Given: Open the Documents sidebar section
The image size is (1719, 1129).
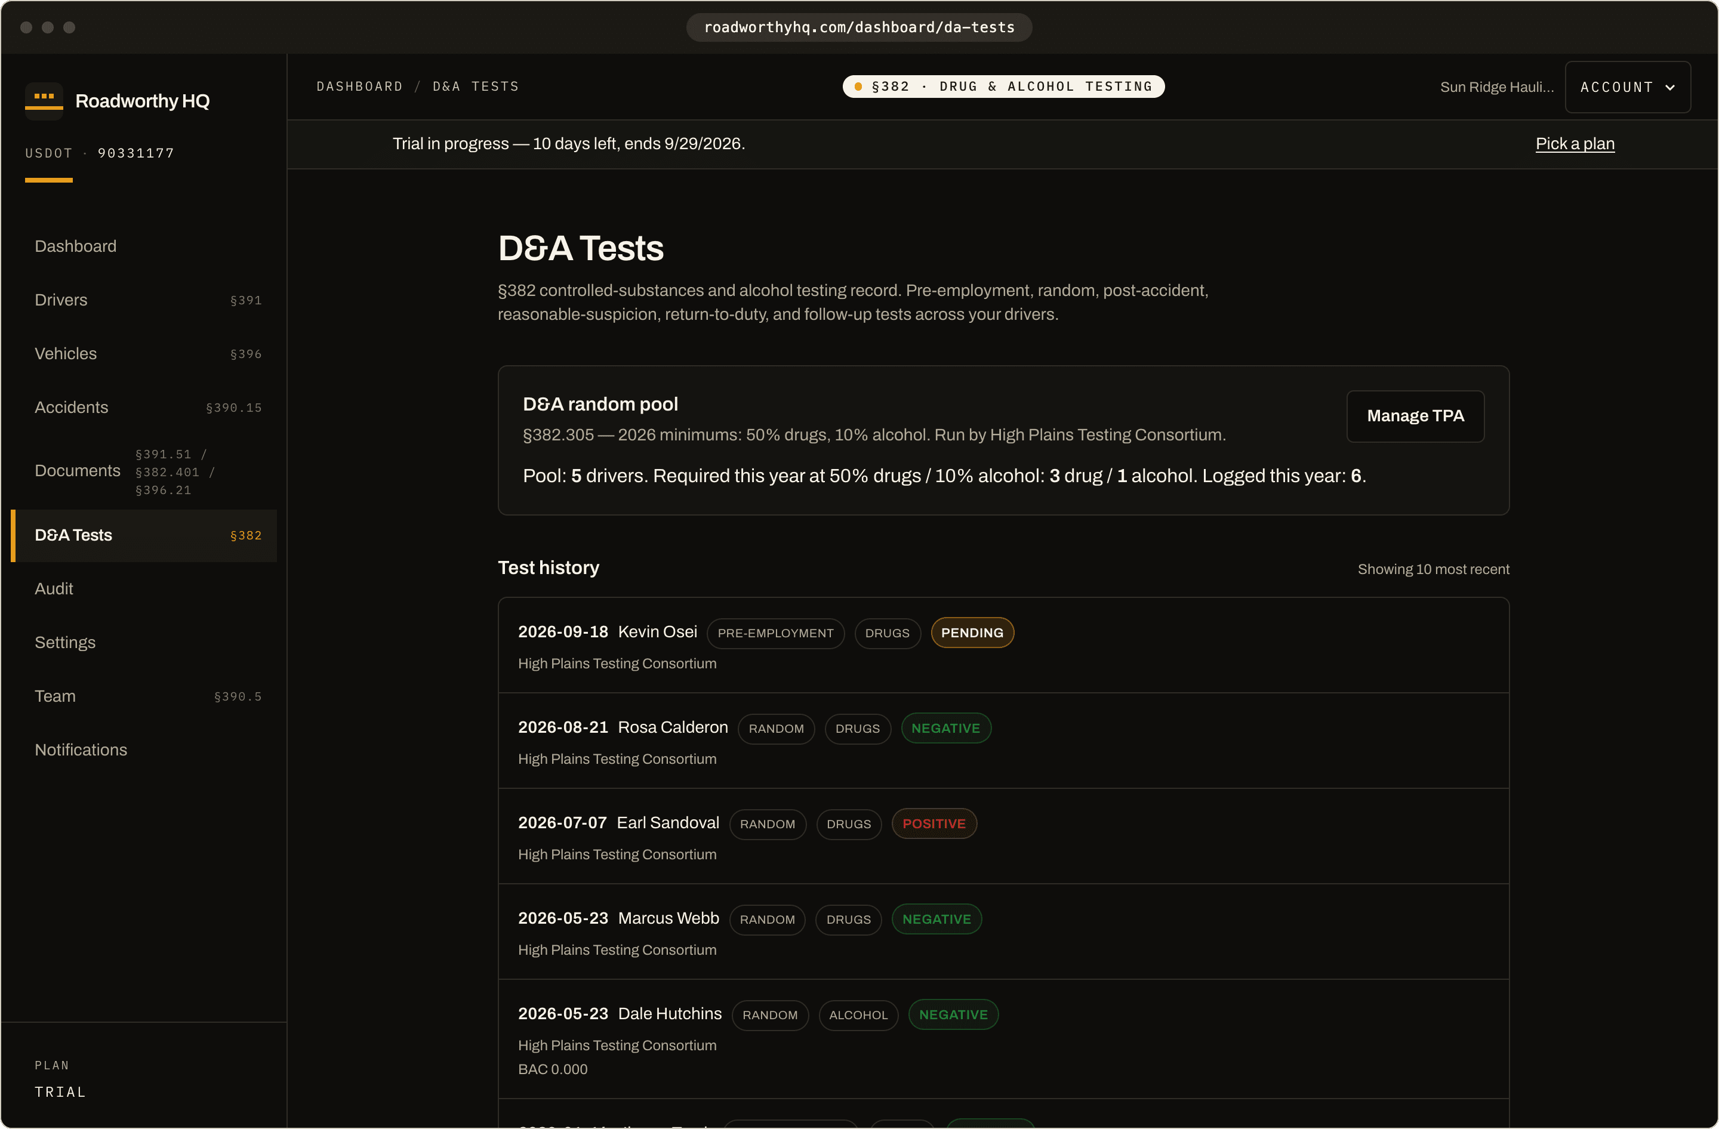Looking at the screenshot, I should tap(144, 471).
